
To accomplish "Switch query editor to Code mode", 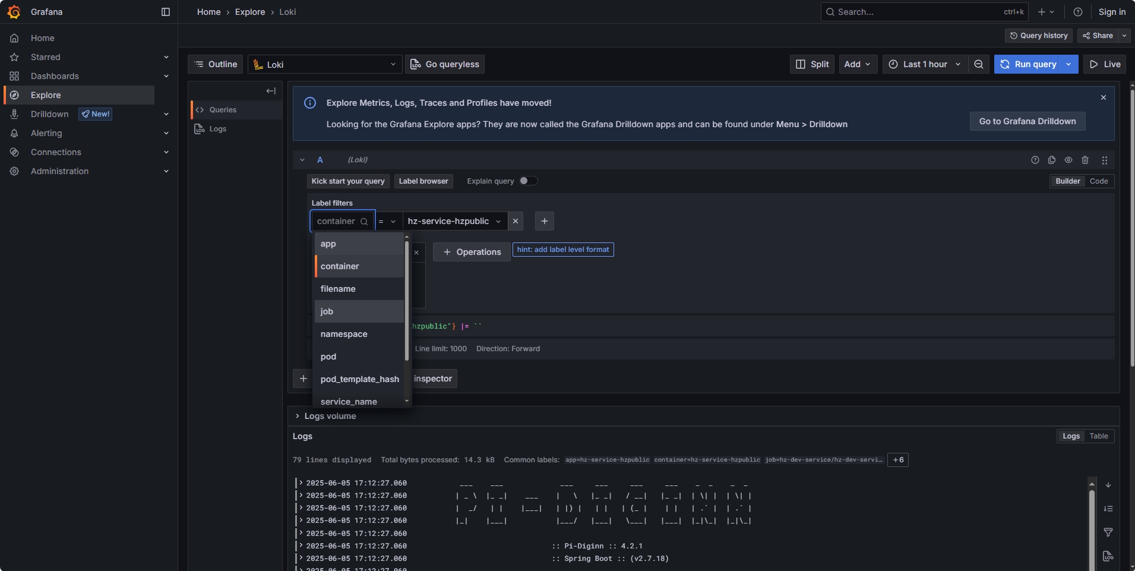I will click(x=1098, y=181).
